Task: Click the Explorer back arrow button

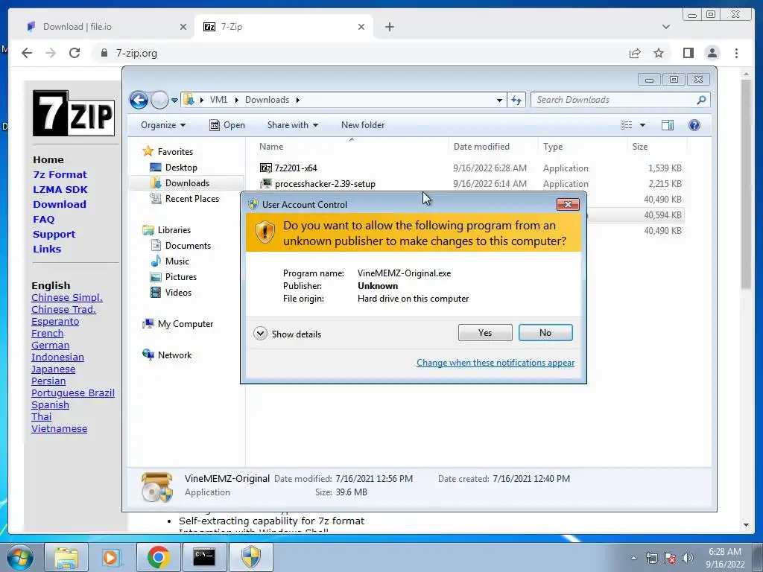Action: (139, 101)
